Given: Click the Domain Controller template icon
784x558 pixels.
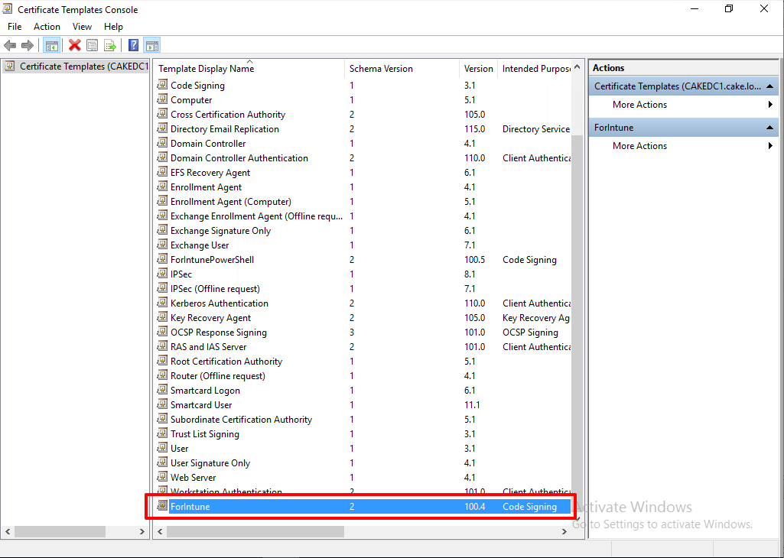Looking at the screenshot, I should point(162,143).
